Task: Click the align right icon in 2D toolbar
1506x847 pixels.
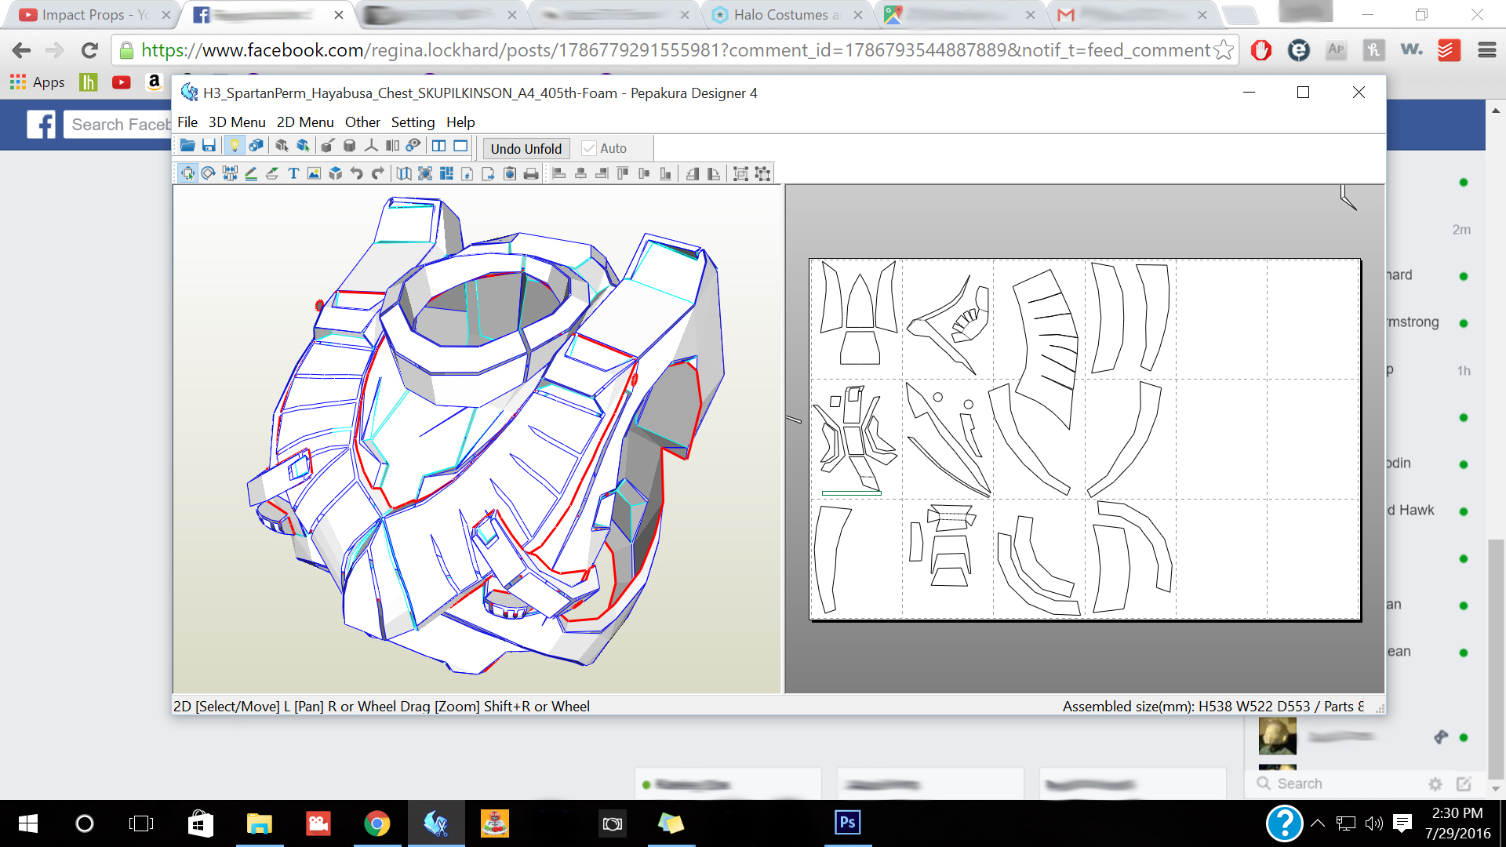Action: (602, 173)
